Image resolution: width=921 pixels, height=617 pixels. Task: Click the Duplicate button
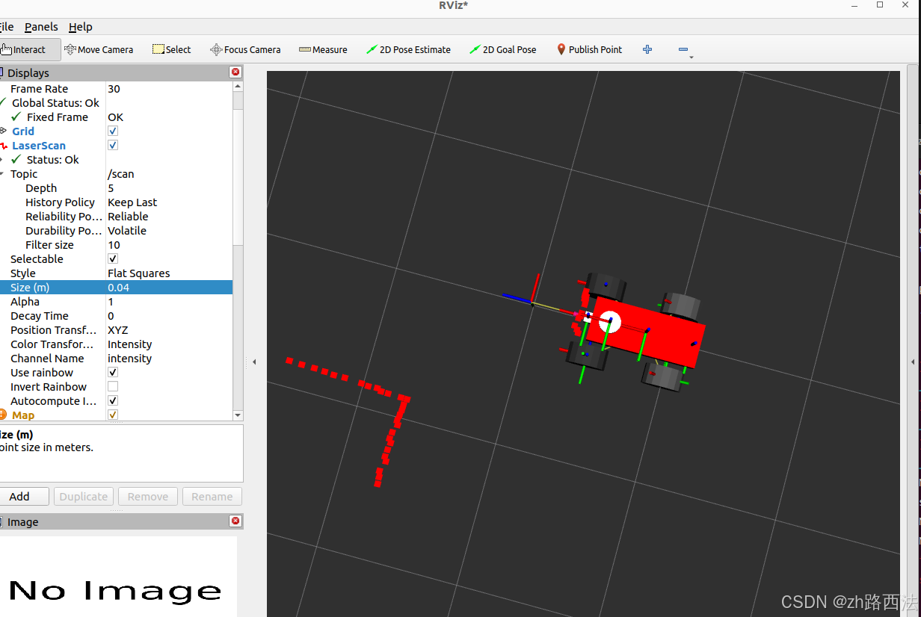pos(84,497)
